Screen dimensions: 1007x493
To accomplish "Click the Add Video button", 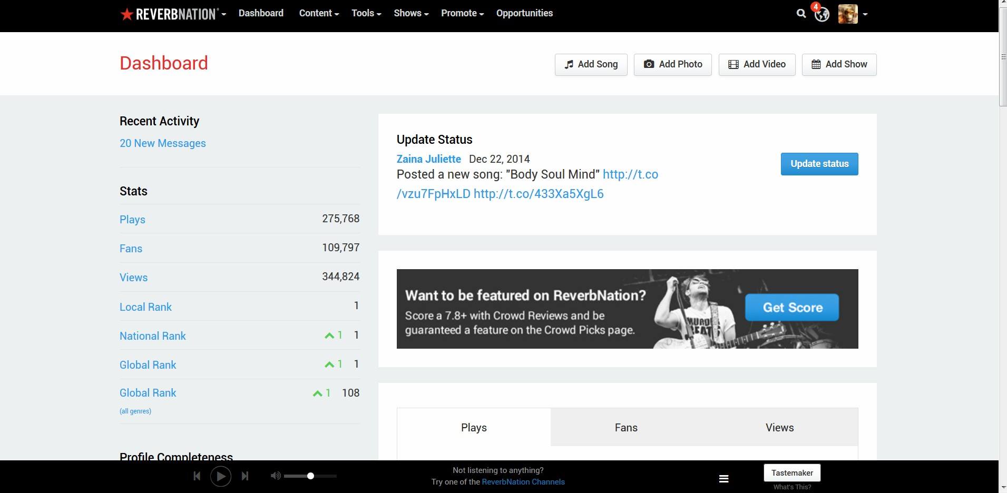I will (x=757, y=64).
